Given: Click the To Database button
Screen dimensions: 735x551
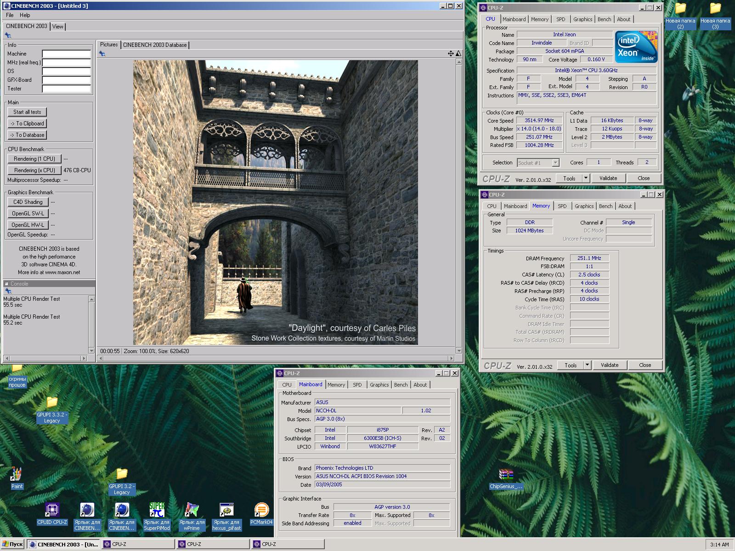Looking at the screenshot, I should 27,135.
